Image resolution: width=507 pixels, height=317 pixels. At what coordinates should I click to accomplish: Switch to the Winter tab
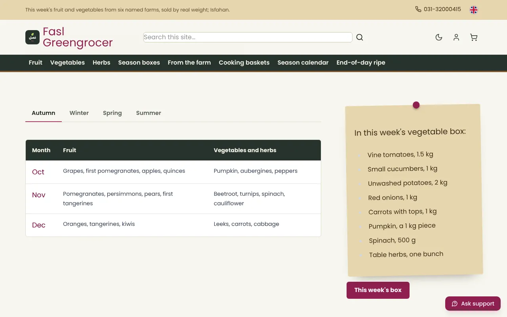(x=79, y=113)
